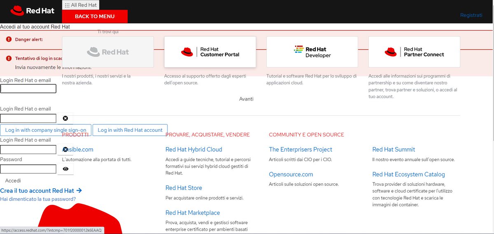Viewport: 494px width, 234px height.
Task: Open the Red Hat Store link
Action: pos(184,188)
